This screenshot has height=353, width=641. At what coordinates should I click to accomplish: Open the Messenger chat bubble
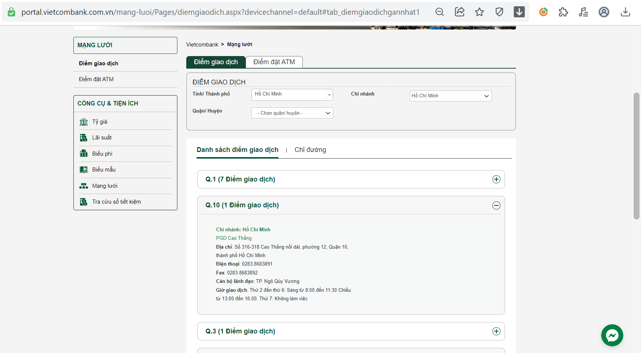click(x=612, y=335)
